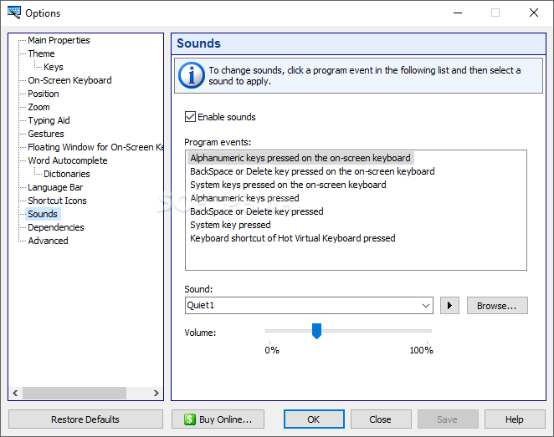Uncheck the Enable sounds checkbox
This screenshot has height=437, width=554.
(x=190, y=116)
